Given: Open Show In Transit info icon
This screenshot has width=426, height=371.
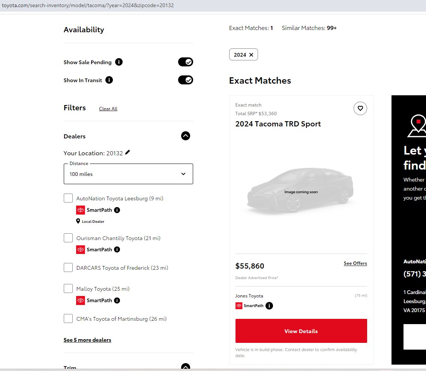Looking at the screenshot, I should [x=109, y=80].
